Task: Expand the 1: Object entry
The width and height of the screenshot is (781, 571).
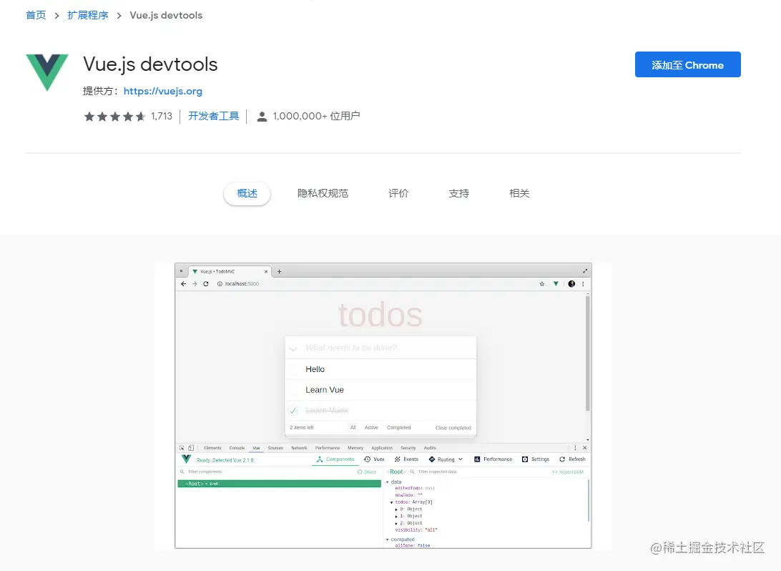Action: [396, 516]
